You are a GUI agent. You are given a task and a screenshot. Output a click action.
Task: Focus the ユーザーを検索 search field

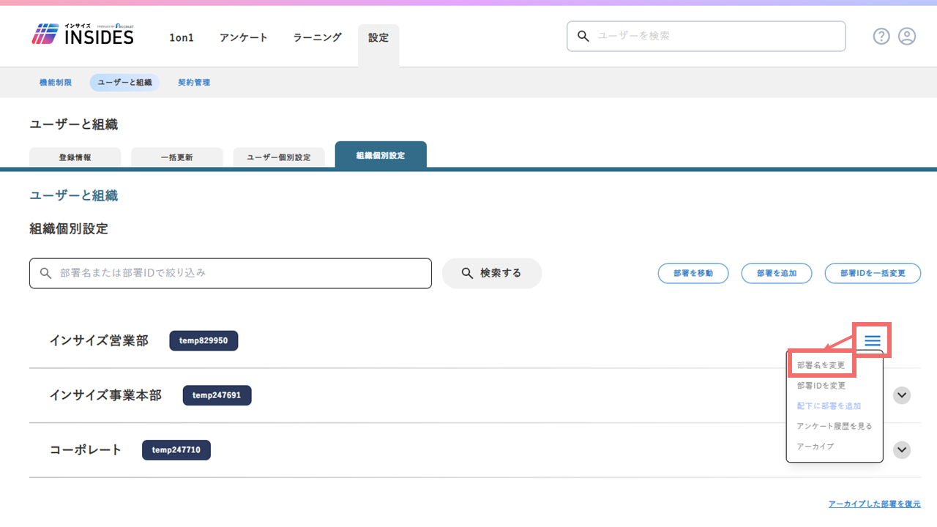coord(706,36)
